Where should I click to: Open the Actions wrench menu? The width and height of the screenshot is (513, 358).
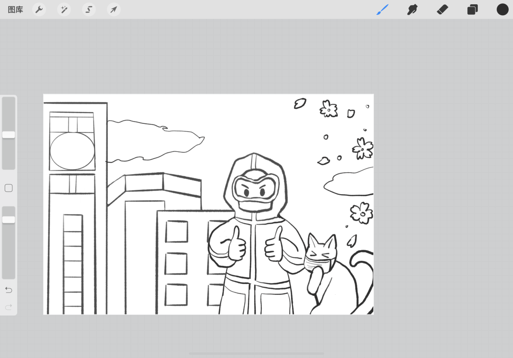[x=39, y=9]
